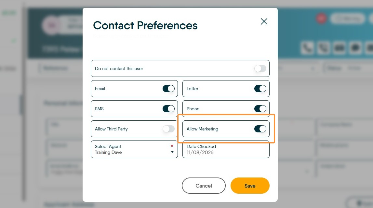Enable the Allow Third Party toggle

(168, 129)
